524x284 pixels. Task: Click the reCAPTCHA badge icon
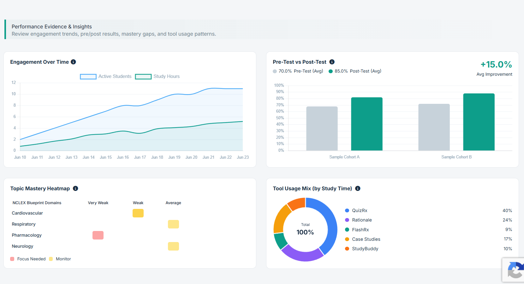(x=515, y=270)
